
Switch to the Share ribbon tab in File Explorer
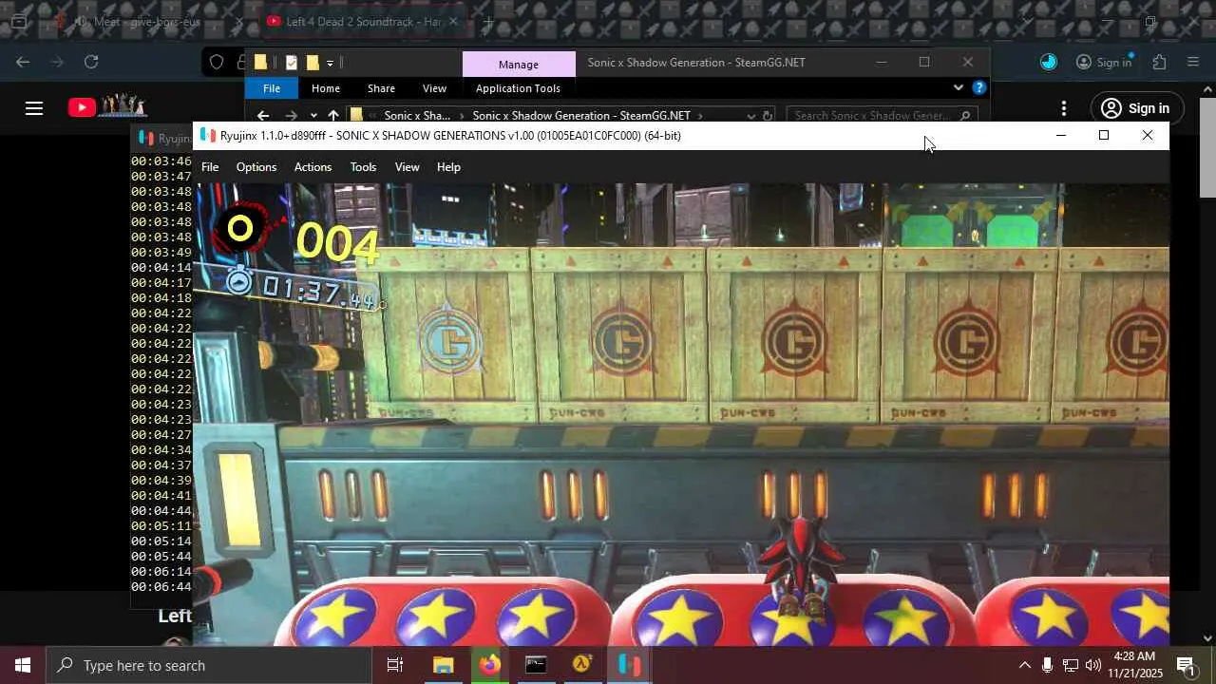coord(381,88)
